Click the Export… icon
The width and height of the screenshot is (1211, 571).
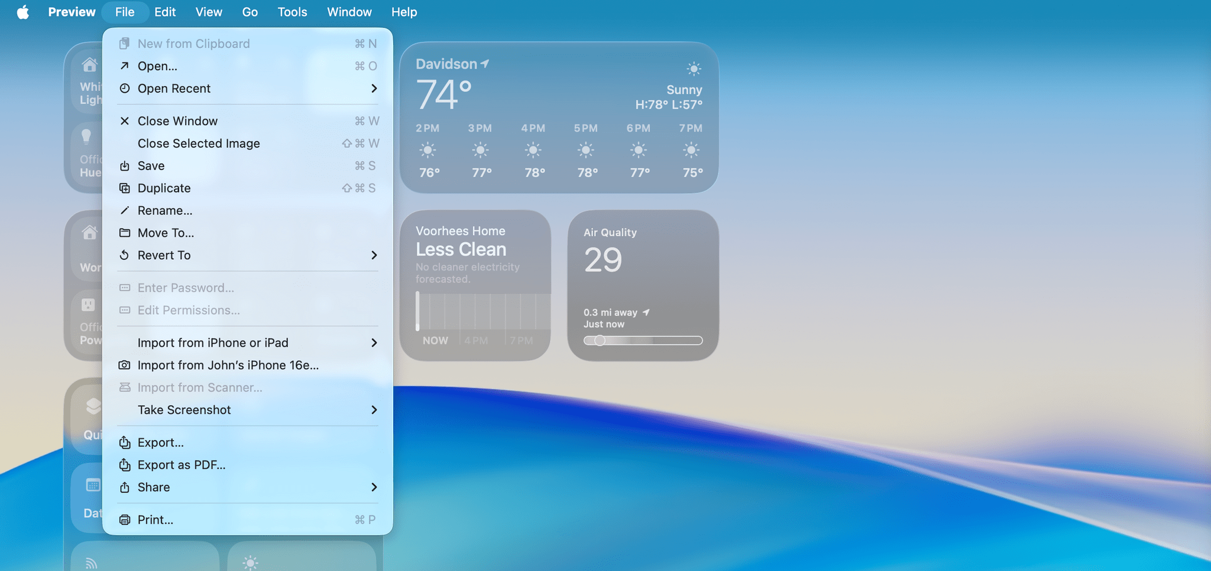[x=125, y=442]
